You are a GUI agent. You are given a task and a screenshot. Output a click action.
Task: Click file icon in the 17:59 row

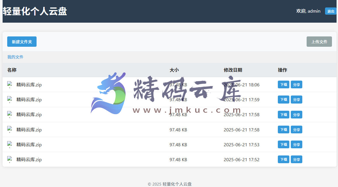pyautogui.click(x=10, y=100)
